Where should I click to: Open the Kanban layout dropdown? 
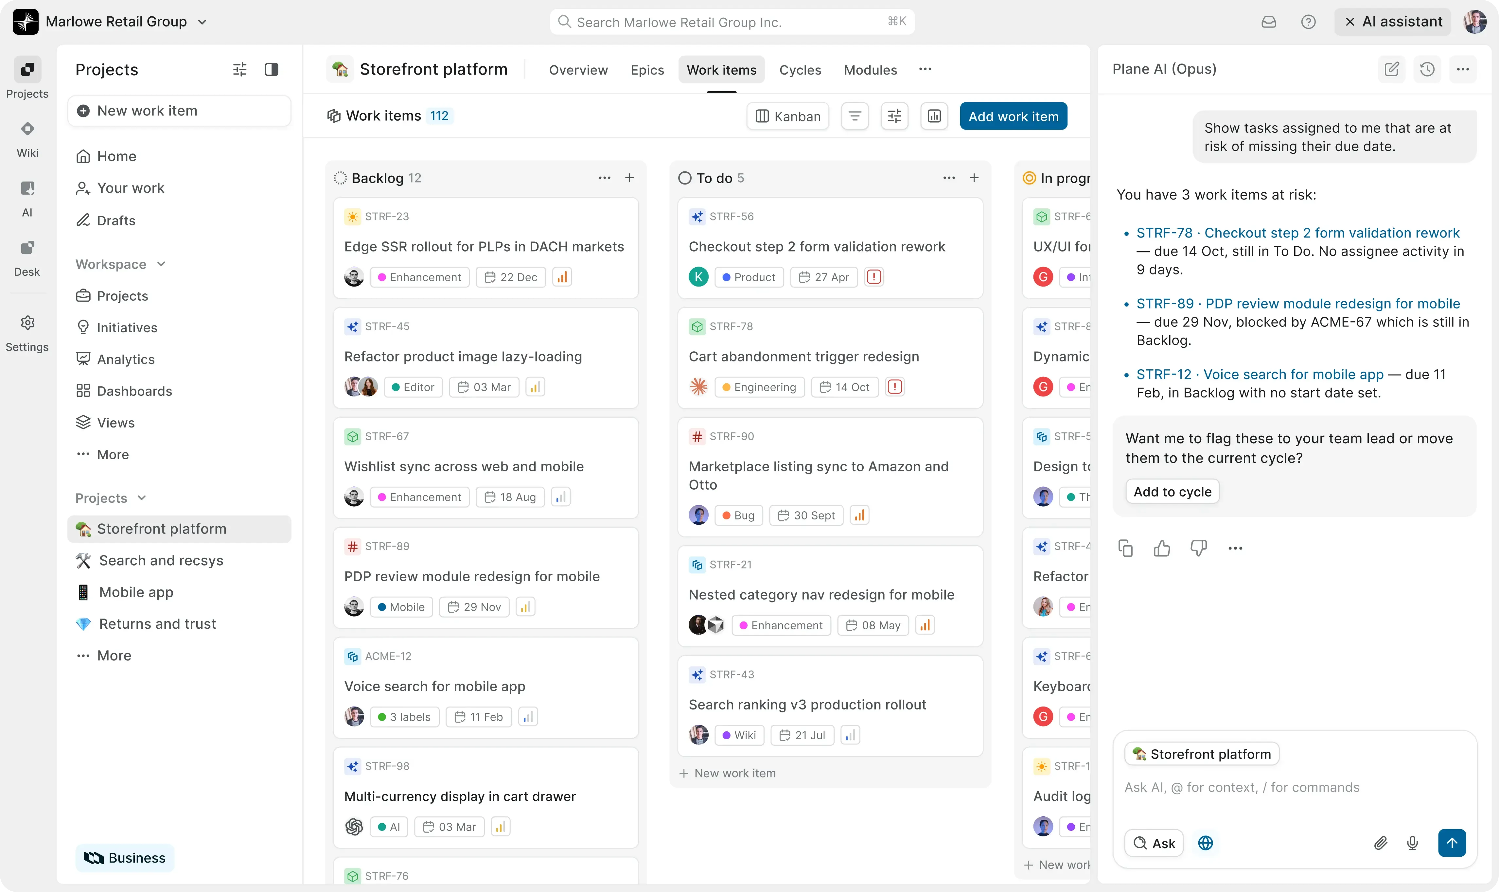click(787, 116)
